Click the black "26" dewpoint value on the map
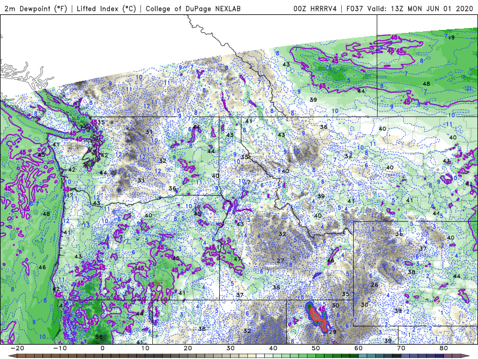 tap(375, 285)
